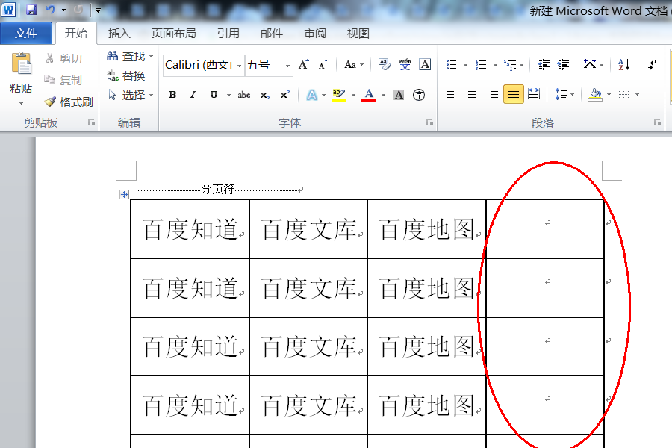The width and height of the screenshot is (672, 448).
Task: Click the Shading paint bucket icon
Action: tap(595, 94)
